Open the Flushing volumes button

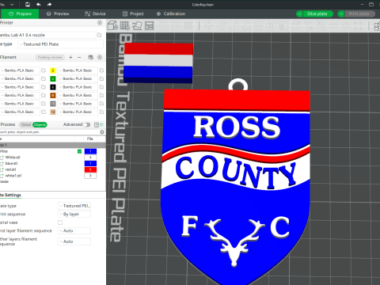point(50,57)
